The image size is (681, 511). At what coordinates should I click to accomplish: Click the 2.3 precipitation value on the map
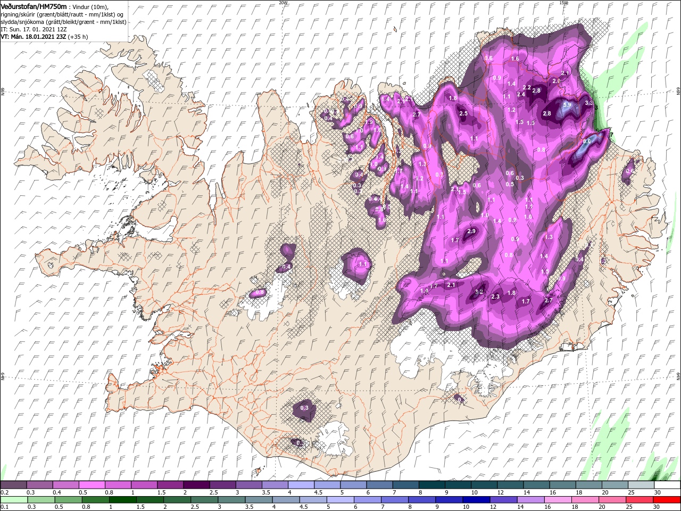click(x=495, y=297)
